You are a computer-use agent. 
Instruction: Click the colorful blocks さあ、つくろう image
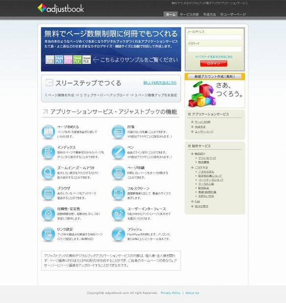[x=215, y=93]
